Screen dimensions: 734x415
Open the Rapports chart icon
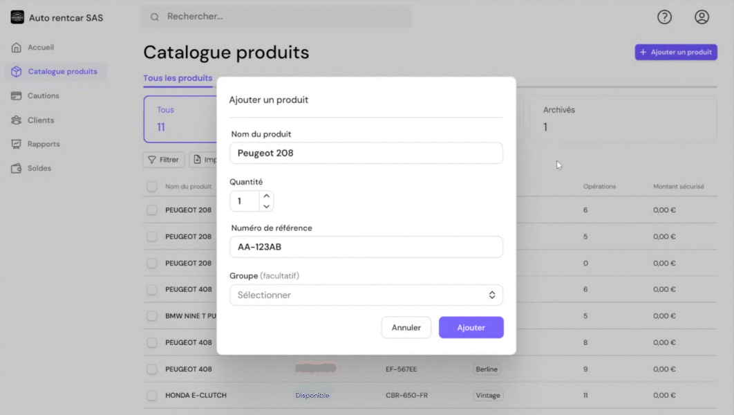(x=17, y=145)
